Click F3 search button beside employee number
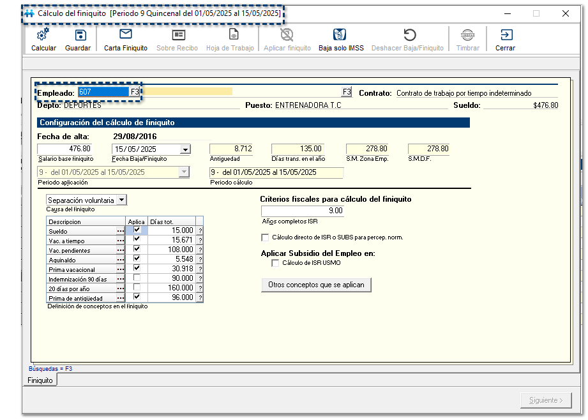The image size is (588, 420). tap(135, 92)
